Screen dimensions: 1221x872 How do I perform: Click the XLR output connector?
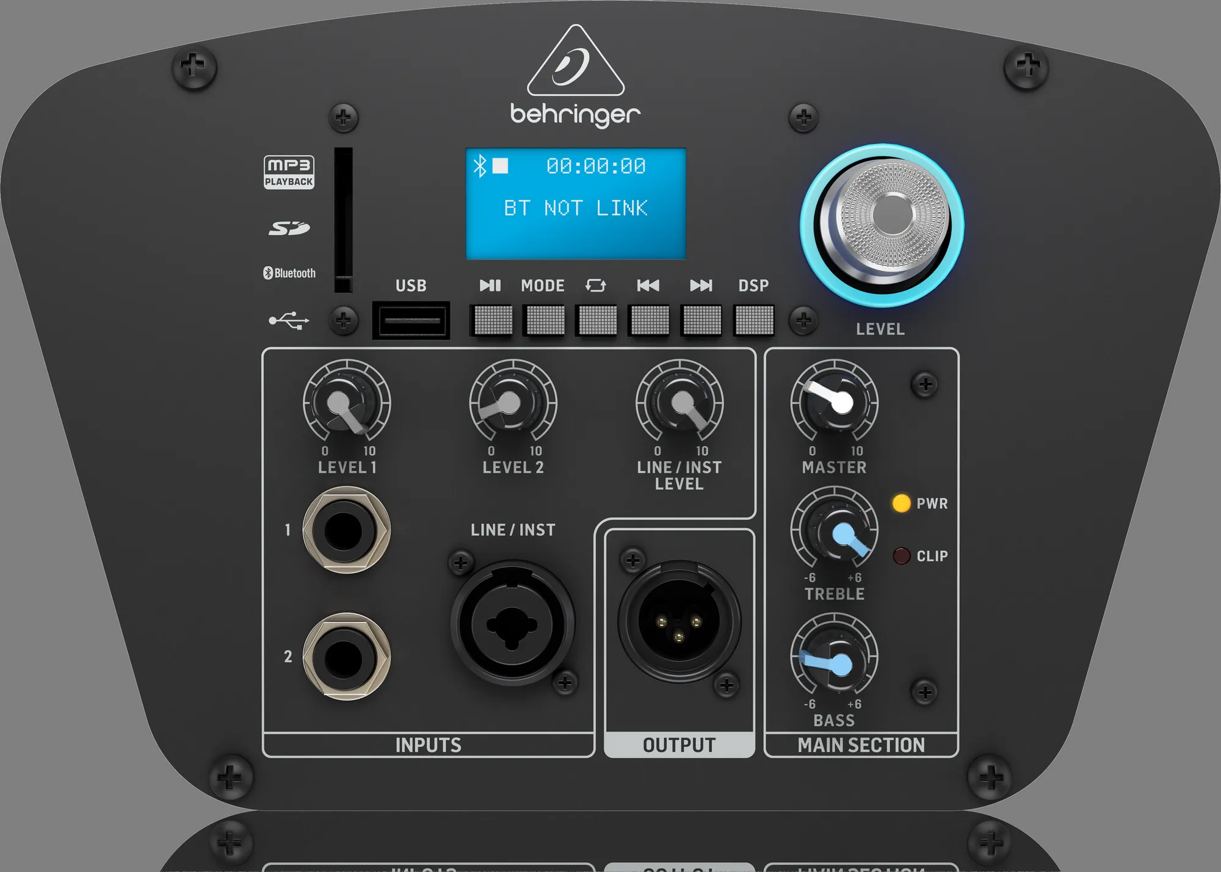click(x=679, y=622)
